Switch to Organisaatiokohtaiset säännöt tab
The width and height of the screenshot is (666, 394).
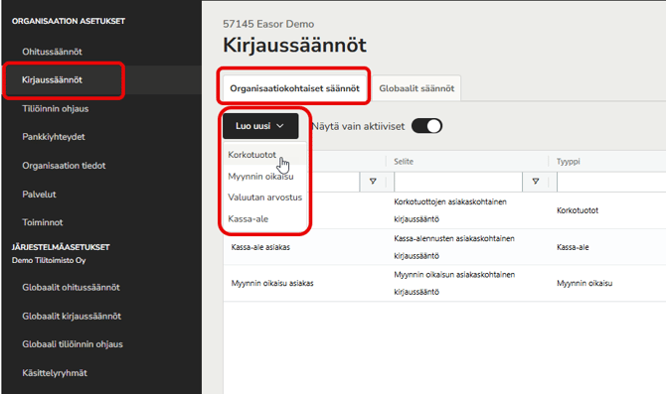295,88
